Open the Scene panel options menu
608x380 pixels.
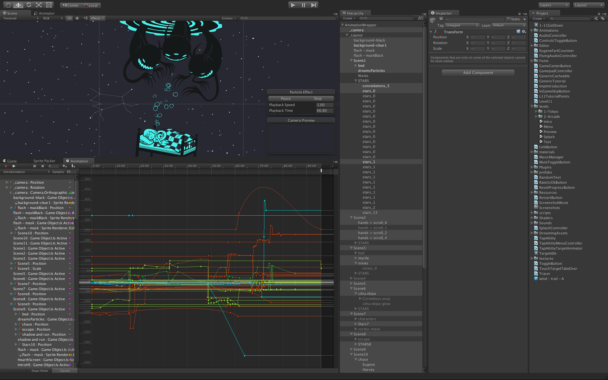pyautogui.click(x=335, y=14)
